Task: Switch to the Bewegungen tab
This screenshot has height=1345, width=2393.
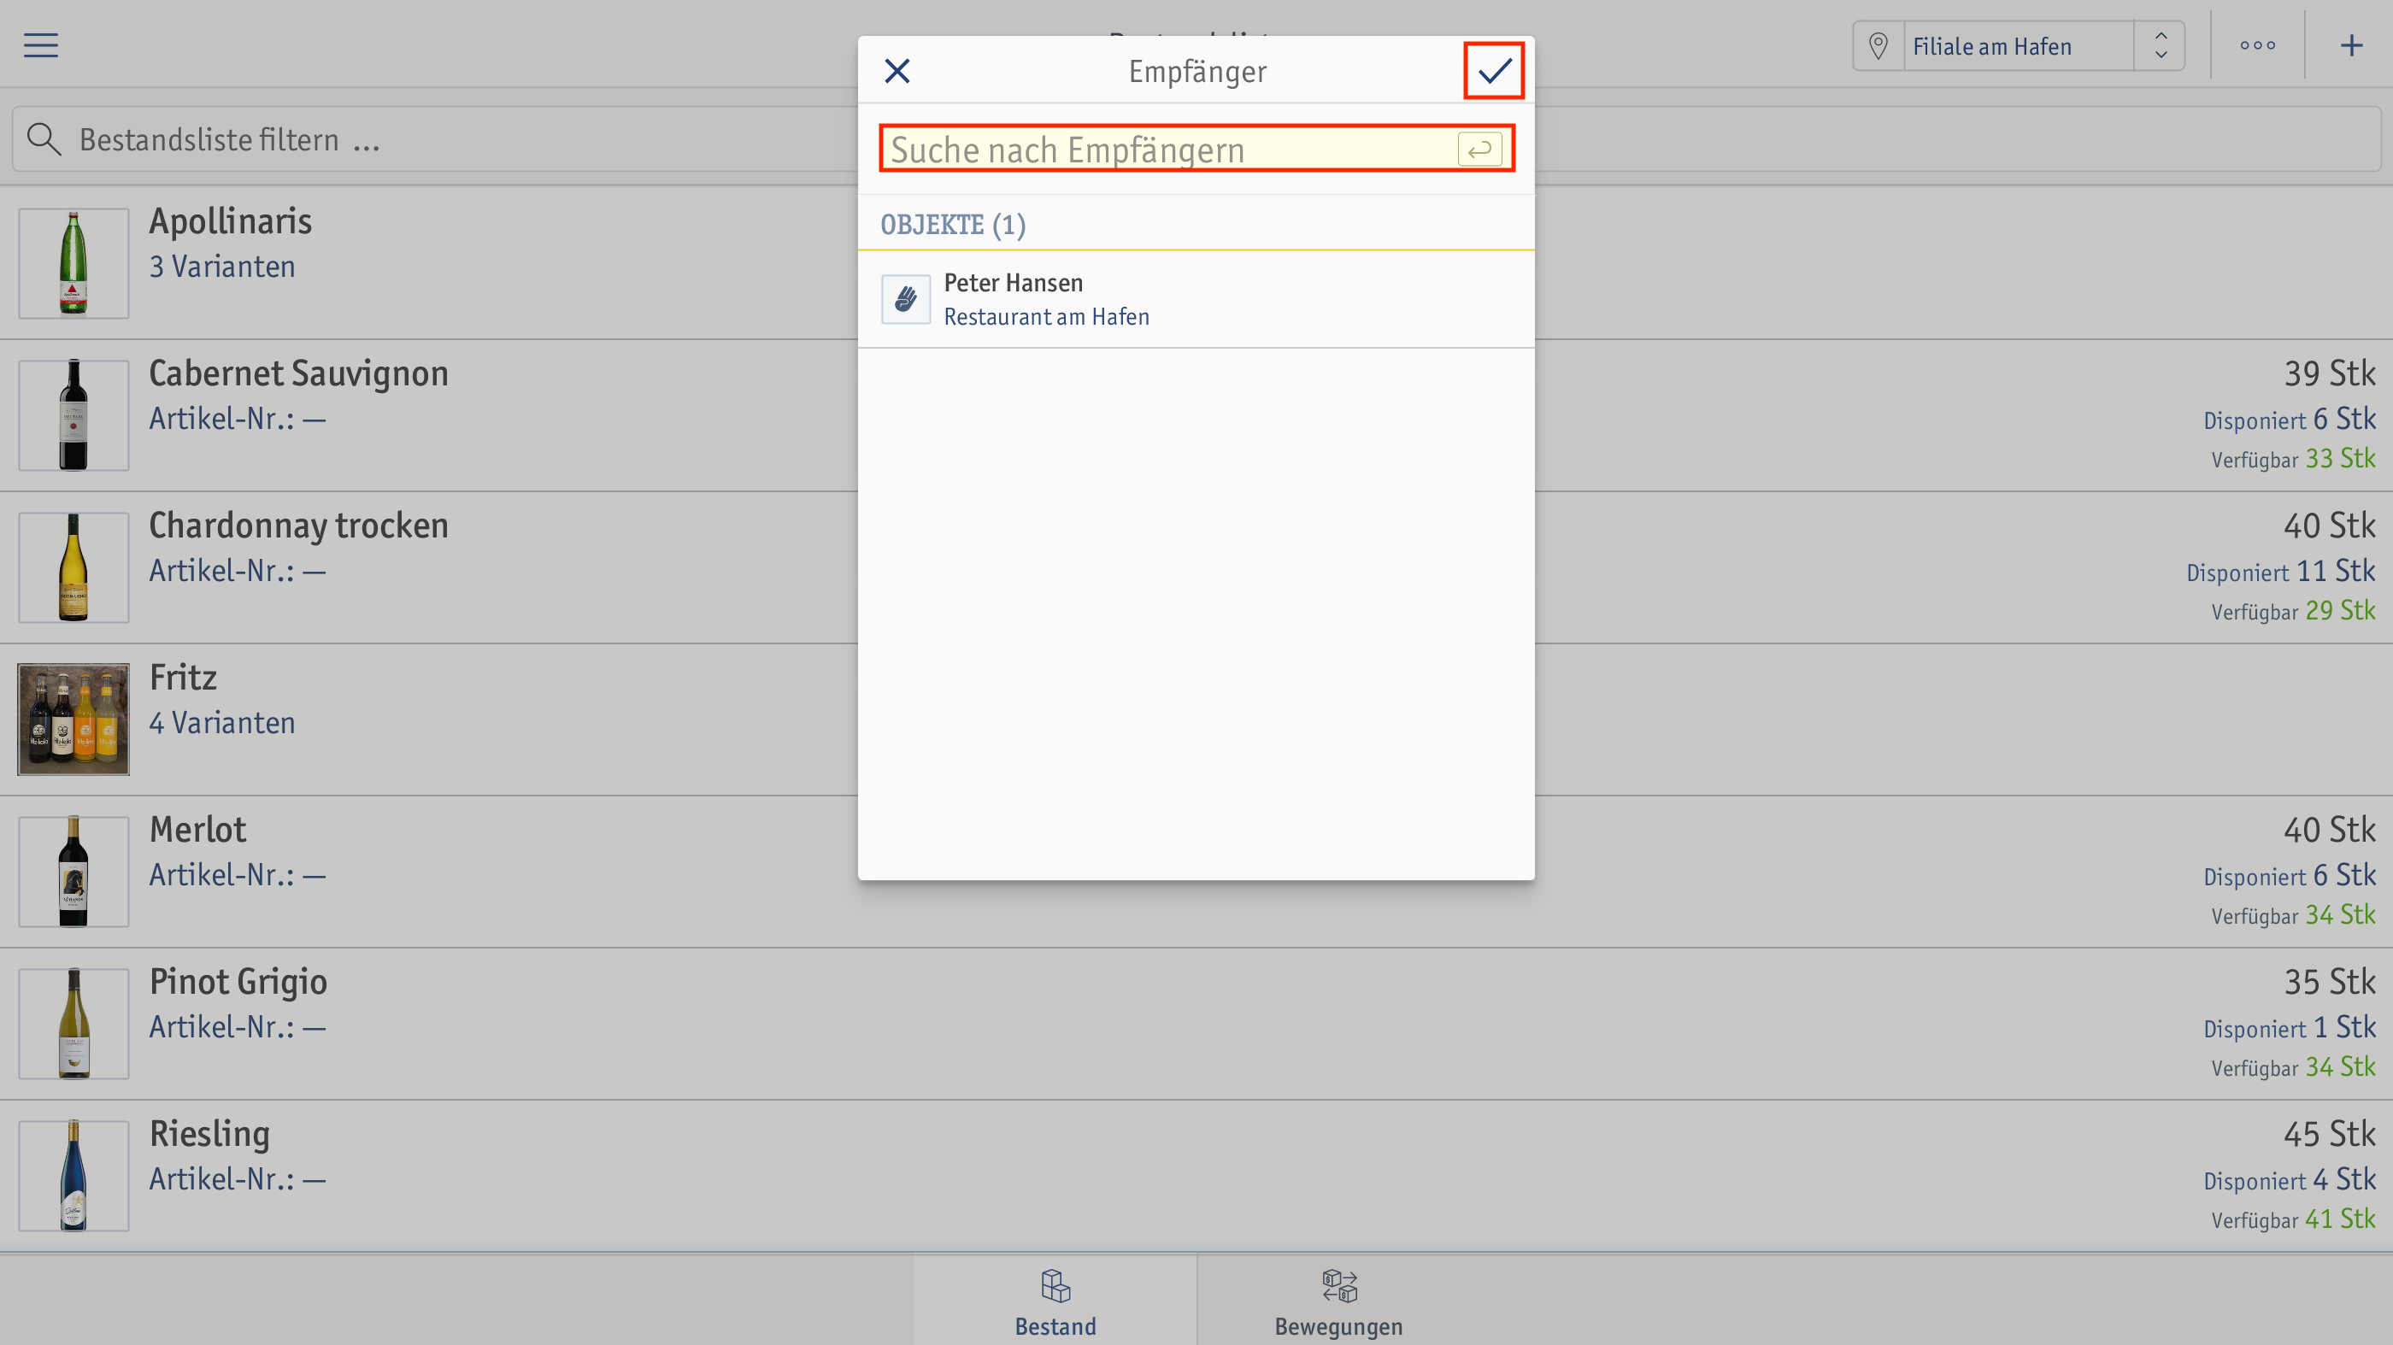Action: pyautogui.click(x=1338, y=1301)
